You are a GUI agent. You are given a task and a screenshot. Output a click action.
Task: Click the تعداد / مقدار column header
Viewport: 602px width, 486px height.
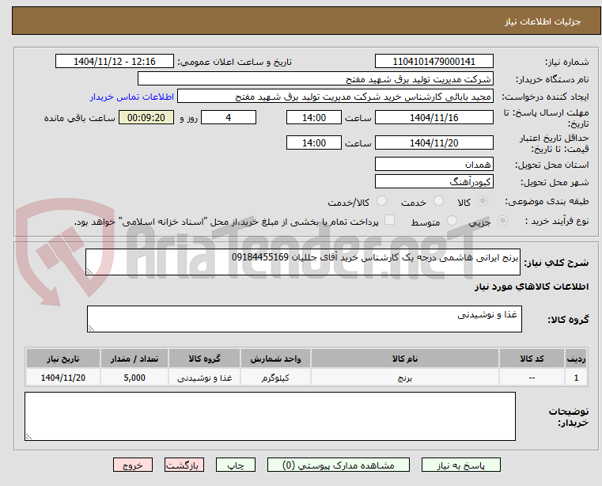[134, 359]
